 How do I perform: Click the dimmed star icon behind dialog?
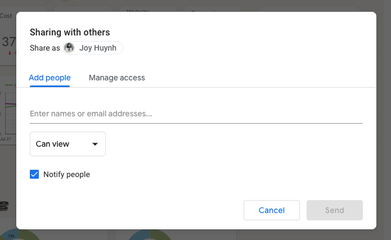[x=115, y=9]
